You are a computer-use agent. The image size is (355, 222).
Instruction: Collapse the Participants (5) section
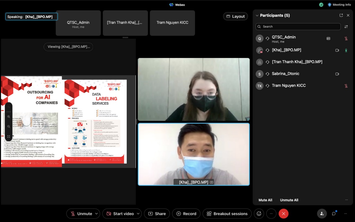pos(257,16)
